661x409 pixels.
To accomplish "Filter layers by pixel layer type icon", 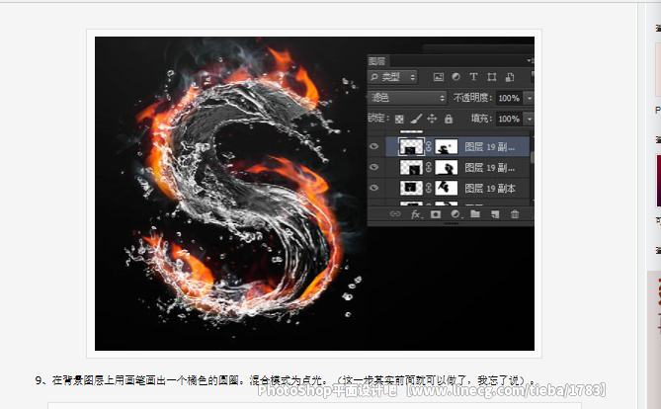I will [x=439, y=77].
